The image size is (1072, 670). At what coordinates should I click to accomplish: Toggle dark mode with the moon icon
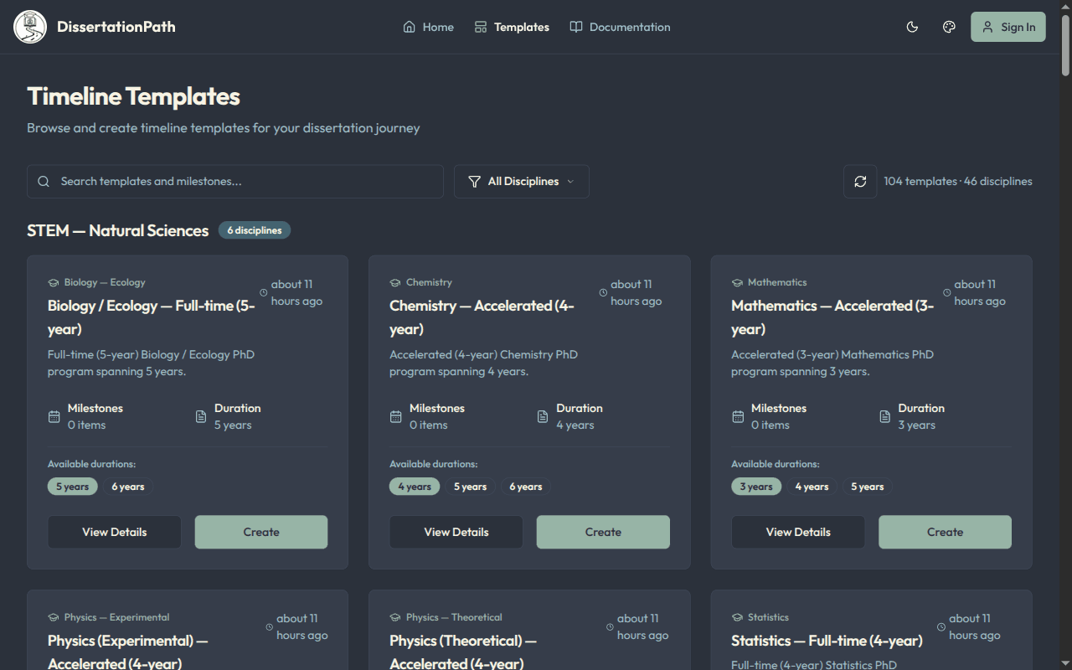912,27
